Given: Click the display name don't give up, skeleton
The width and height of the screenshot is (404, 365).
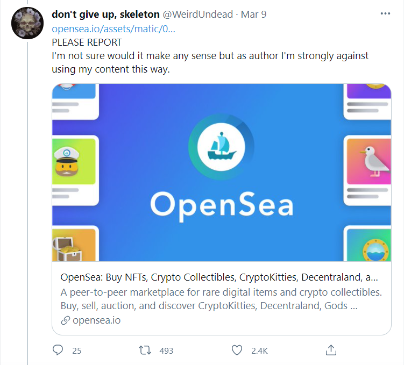Looking at the screenshot, I should click(x=105, y=15).
